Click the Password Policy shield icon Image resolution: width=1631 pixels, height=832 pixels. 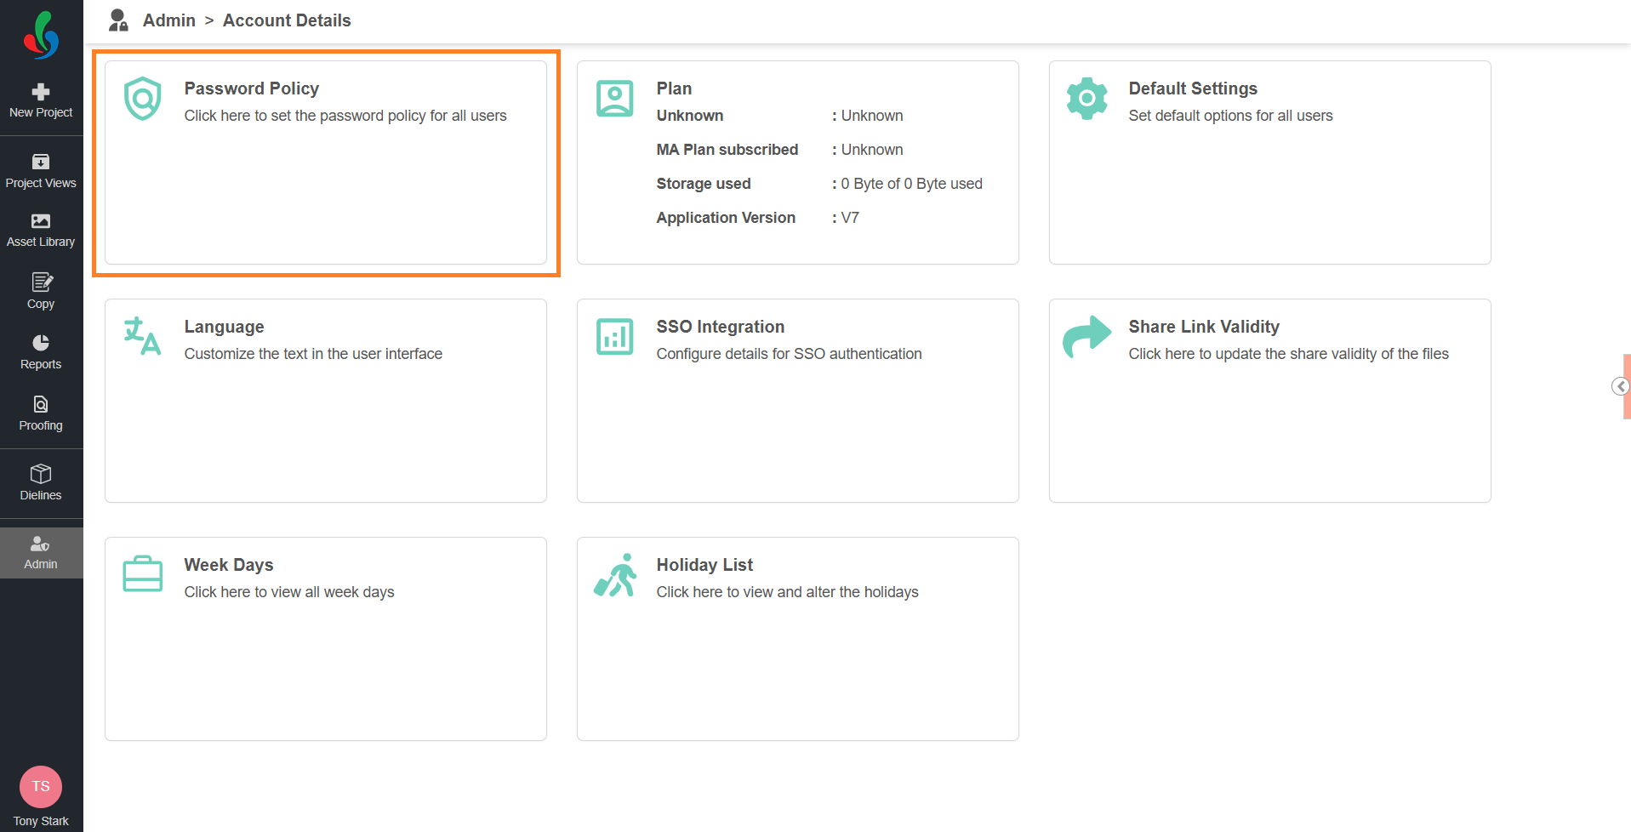click(x=143, y=99)
